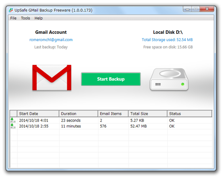Image resolution: width=223 pixels, height=178 pixels.
Task: Start the backup with the green button
Action: point(111,79)
